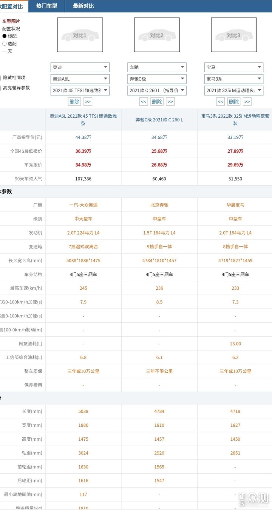Click Mercedes wheelbase value 2920
This screenshot has width=272, height=510.
159,453
